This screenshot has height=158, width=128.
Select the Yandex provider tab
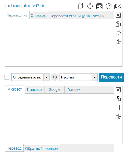(74, 89)
